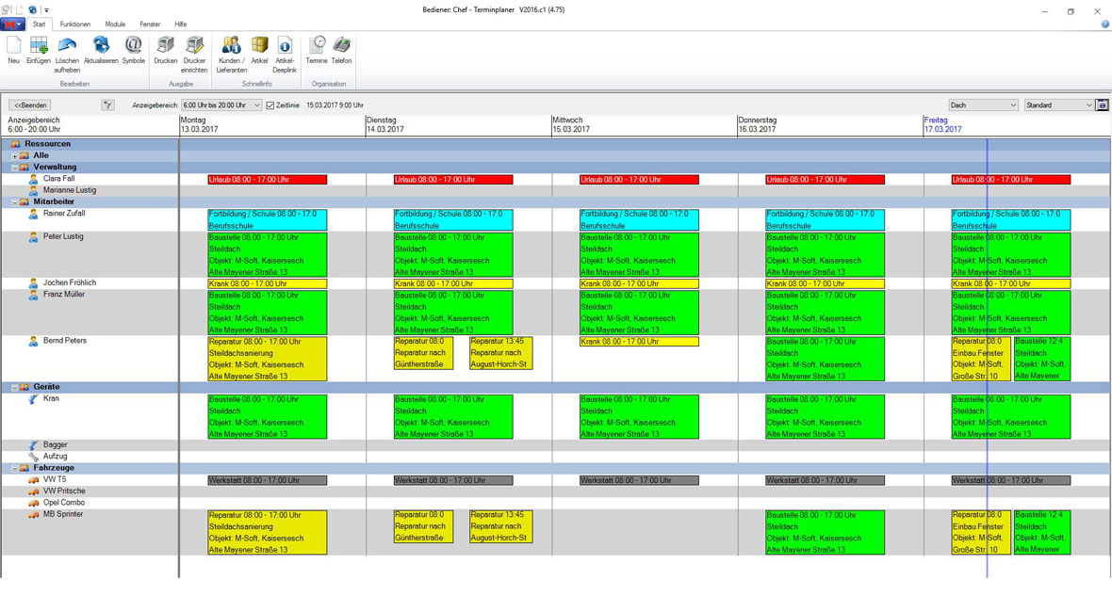
Task: Collapse the Mitarbeiter group in the tree
Action: click(x=14, y=202)
